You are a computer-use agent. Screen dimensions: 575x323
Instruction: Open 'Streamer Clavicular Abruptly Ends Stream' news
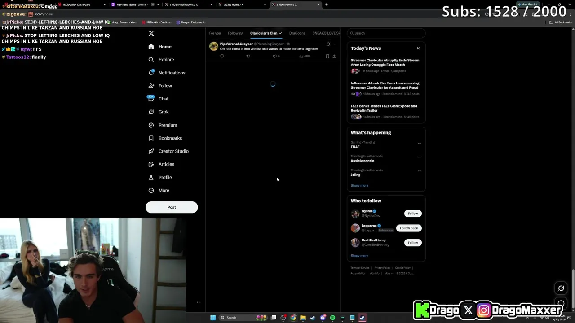click(385, 62)
